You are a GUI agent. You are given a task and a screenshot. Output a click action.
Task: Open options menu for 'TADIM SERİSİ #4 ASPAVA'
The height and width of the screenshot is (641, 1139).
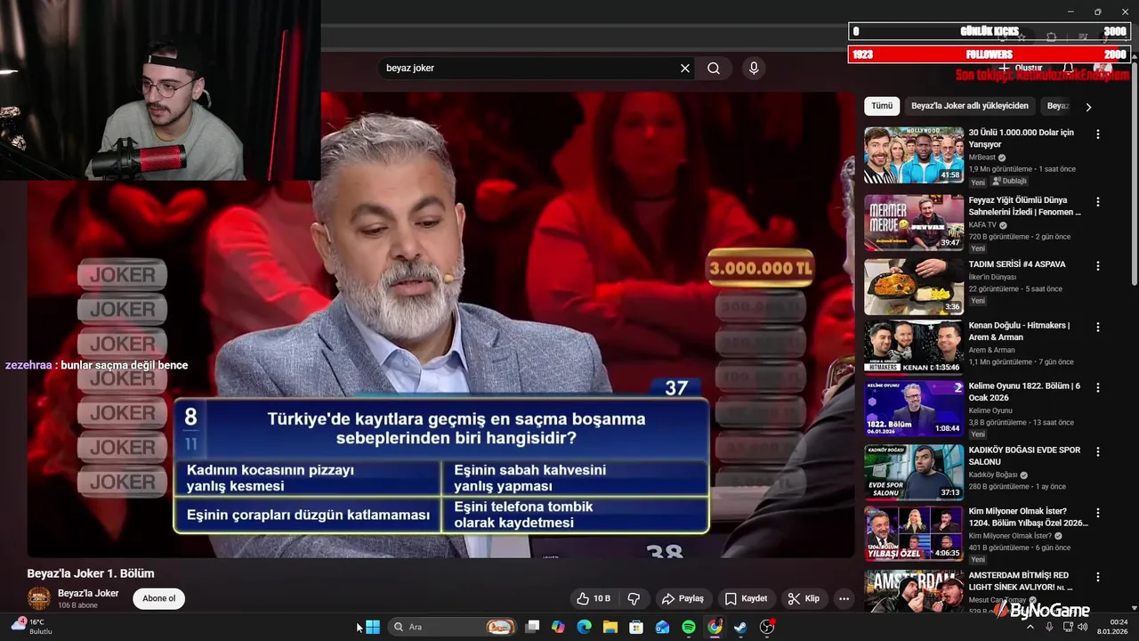[x=1098, y=266]
